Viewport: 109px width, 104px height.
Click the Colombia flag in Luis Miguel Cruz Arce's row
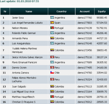coord(52,91)
